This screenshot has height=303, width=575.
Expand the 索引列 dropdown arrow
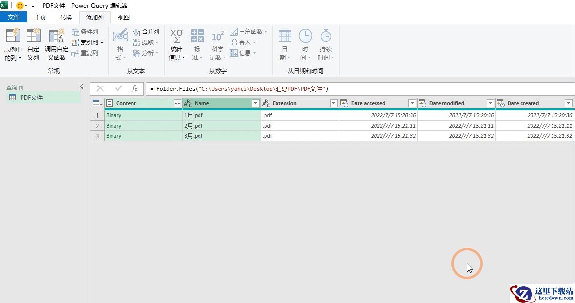102,43
